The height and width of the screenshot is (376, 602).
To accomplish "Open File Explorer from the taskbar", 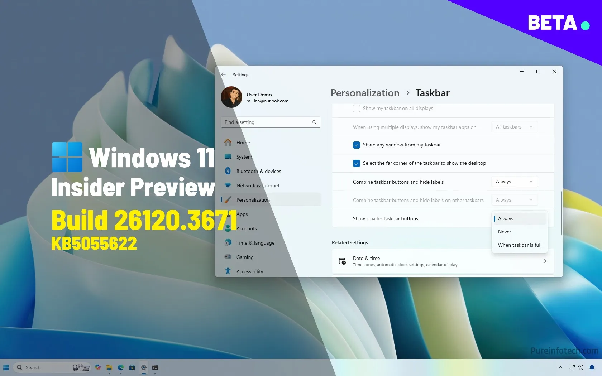I will click(109, 367).
